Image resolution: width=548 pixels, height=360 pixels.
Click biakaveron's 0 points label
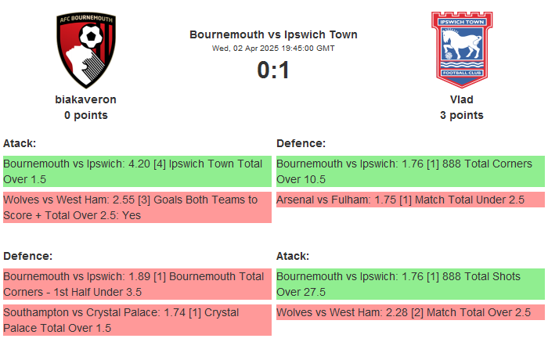[86, 115]
